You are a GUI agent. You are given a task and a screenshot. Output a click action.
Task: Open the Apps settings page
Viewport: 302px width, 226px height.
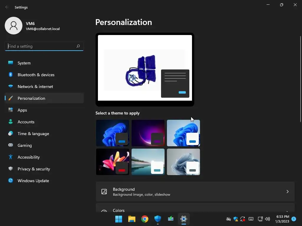point(44,110)
